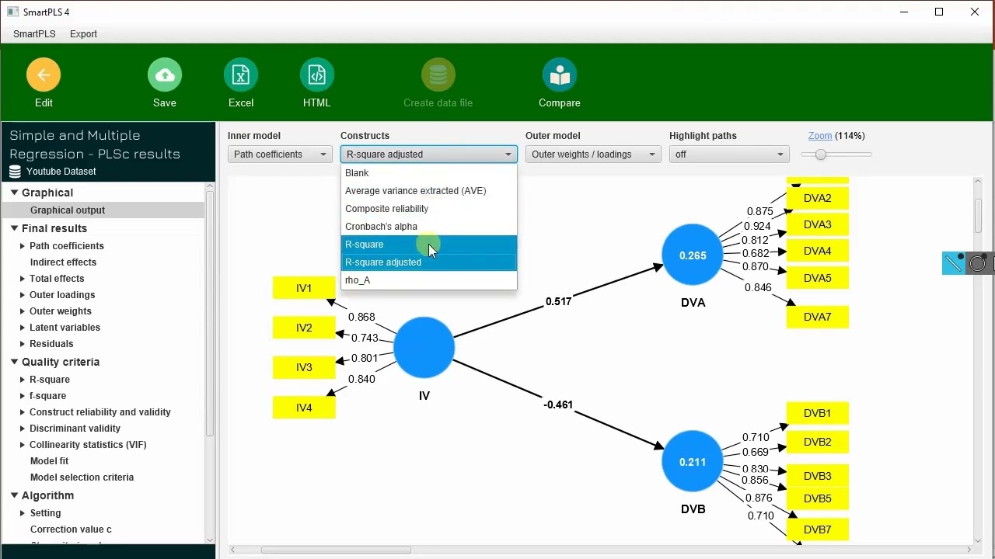This screenshot has height=559, width=995.
Task: Expand the Latent variables tree node
Action: tap(23, 328)
